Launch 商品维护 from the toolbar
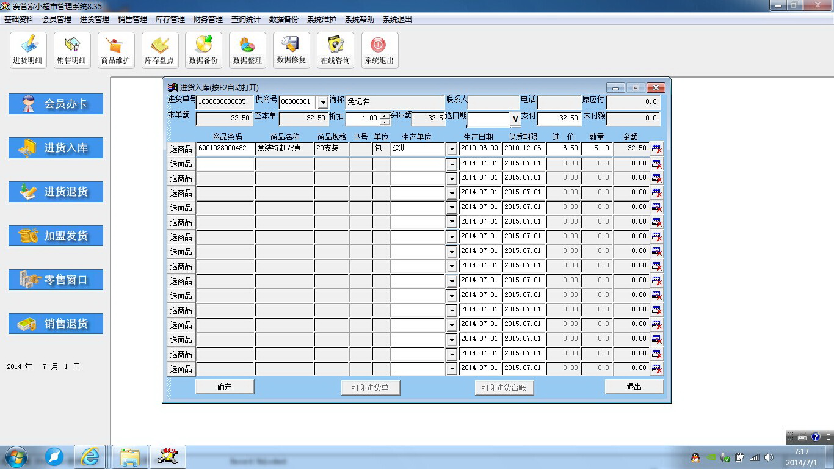The image size is (834, 469). click(x=116, y=50)
